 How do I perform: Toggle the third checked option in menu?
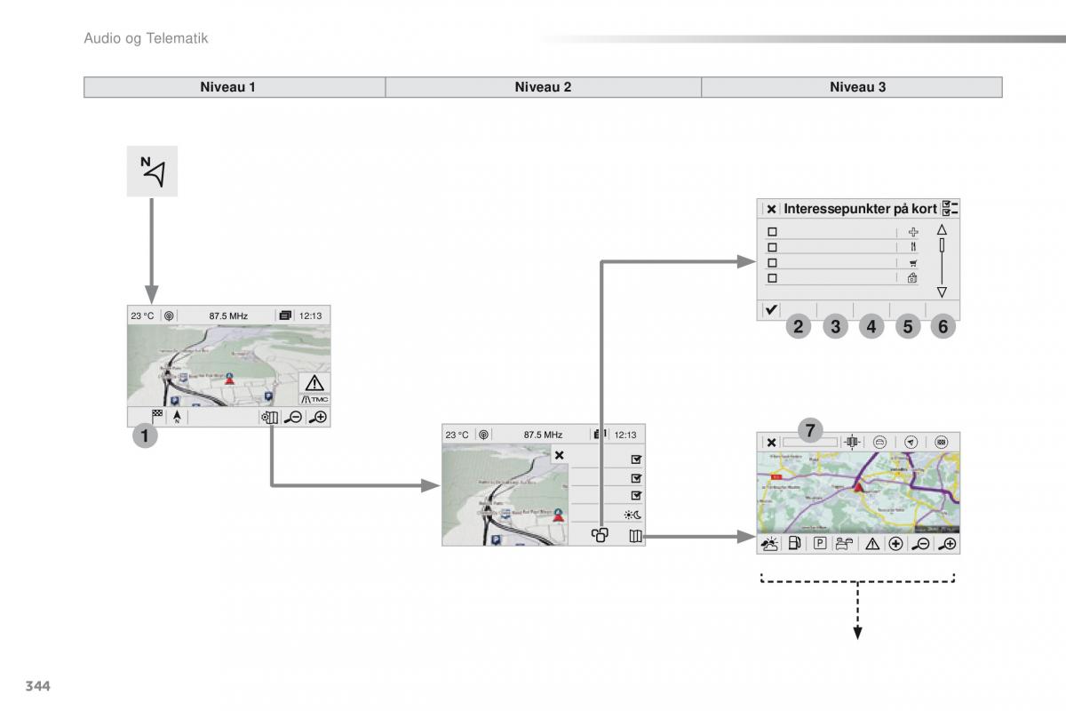pyautogui.click(x=636, y=496)
